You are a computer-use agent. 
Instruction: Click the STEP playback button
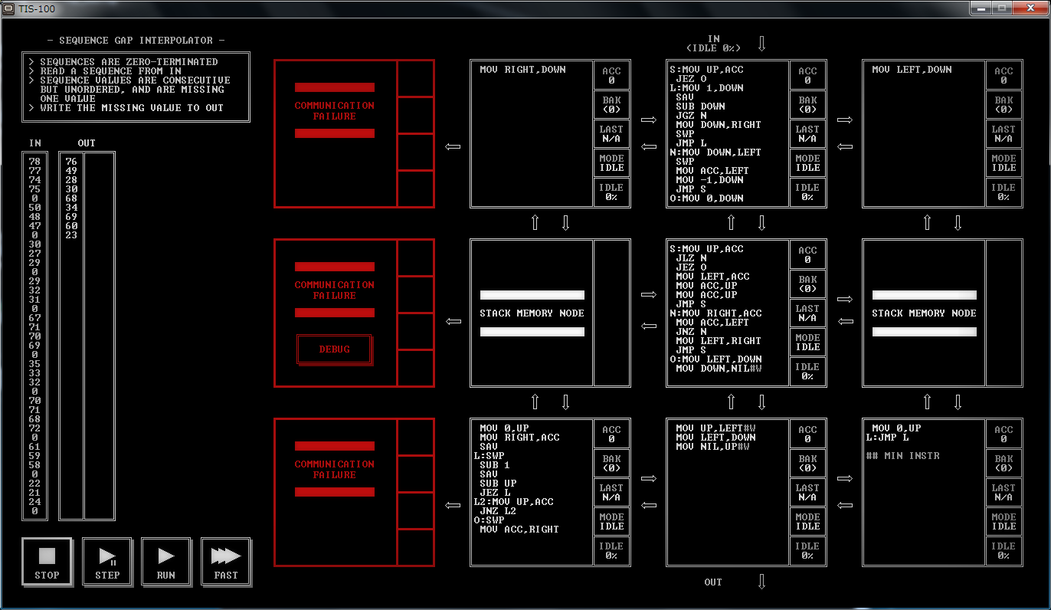click(106, 562)
